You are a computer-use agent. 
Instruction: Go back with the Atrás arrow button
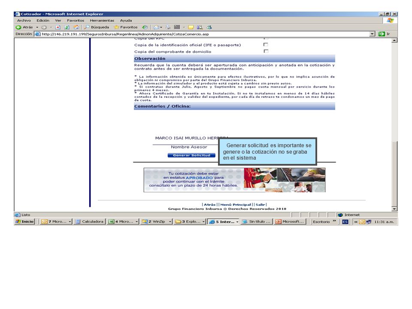tap(24, 27)
